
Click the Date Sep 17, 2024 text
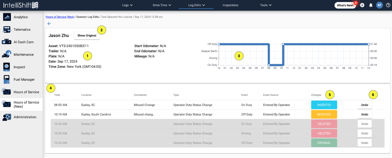(63, 61)
